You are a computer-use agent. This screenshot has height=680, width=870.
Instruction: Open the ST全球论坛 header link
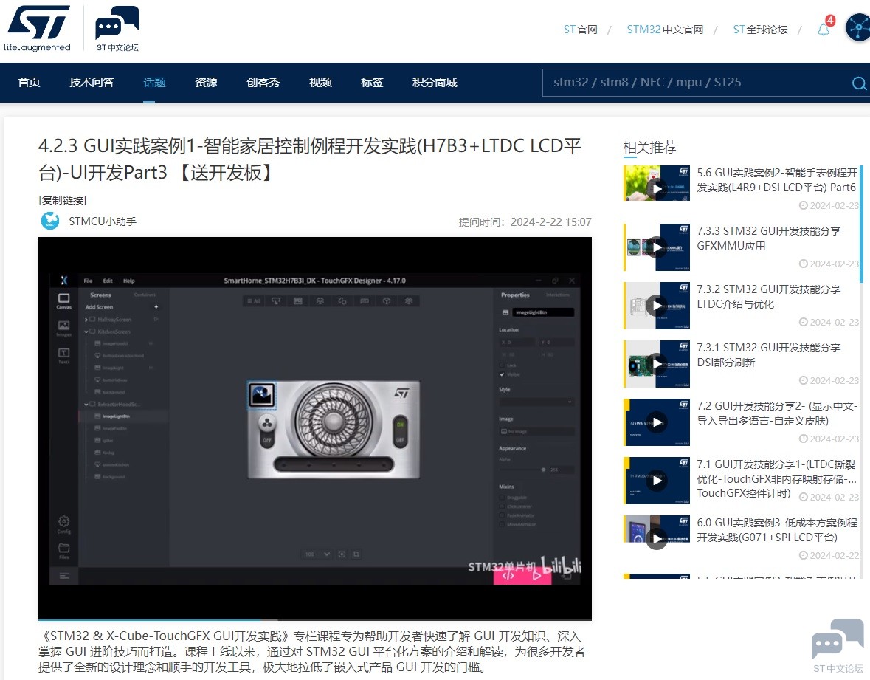tap(760, 30)
